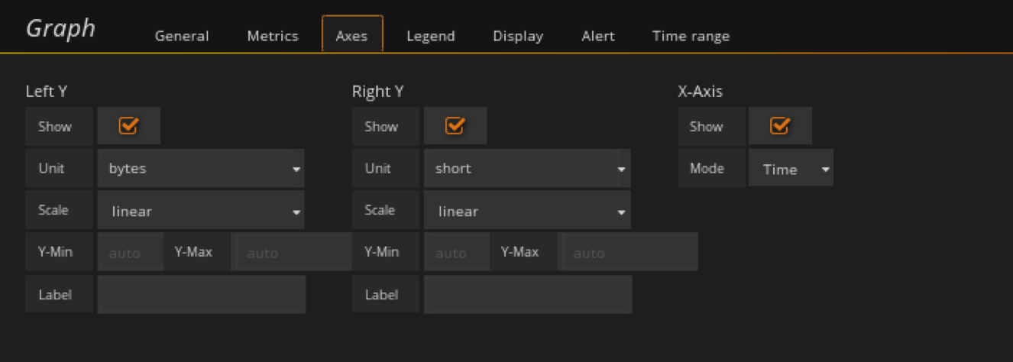Select the Axes tab

(351, 36)
